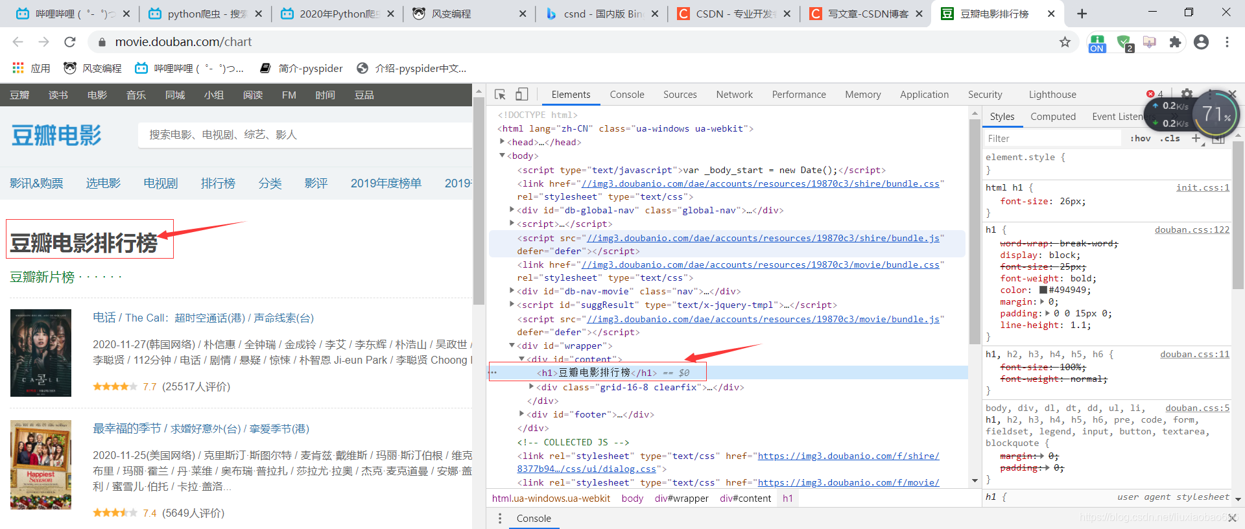
Task: Collapse the div#wrapper node
Action: coord(512,345)
